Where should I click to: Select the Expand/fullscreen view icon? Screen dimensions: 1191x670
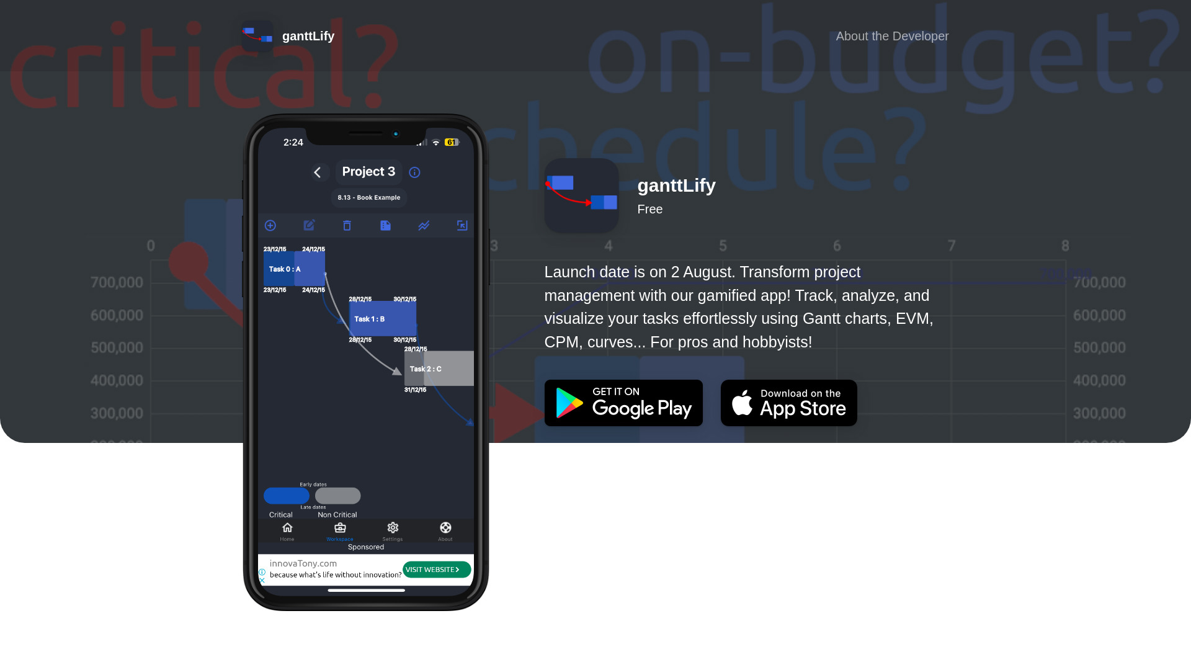click(462, 226)
